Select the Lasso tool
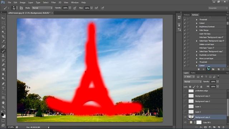This screenshot has height=129, width=229. pos(3,28)
